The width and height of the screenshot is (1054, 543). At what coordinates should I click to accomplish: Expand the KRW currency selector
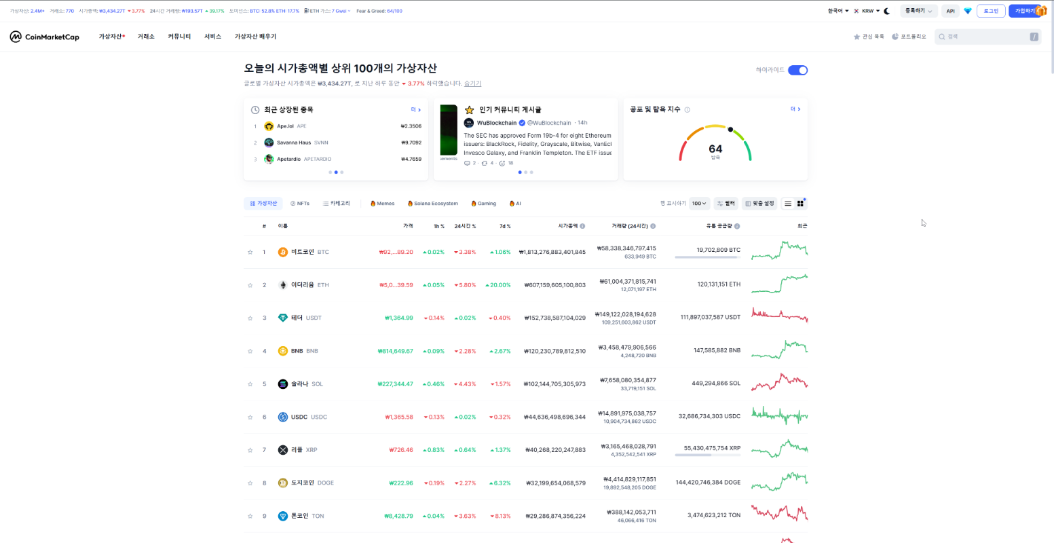870,10
